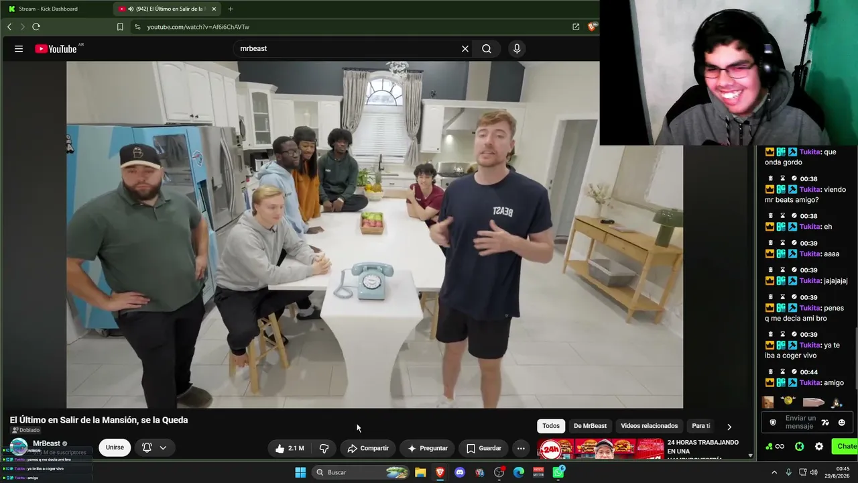
Task: Click the Tukita username in 'que onda gordo' message
Action: tap(810, 152)
